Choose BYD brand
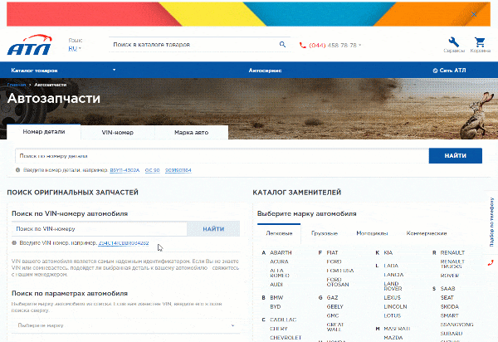 coord(275,307)
